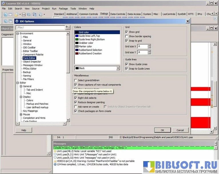This screenshot has height=174, width=219.
Task: Click into the Grid size X field
Action: coord(142,46)
